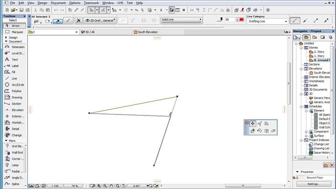Open the Teamwork menu
The image size is (336, 189).
[x=91, y=3]
